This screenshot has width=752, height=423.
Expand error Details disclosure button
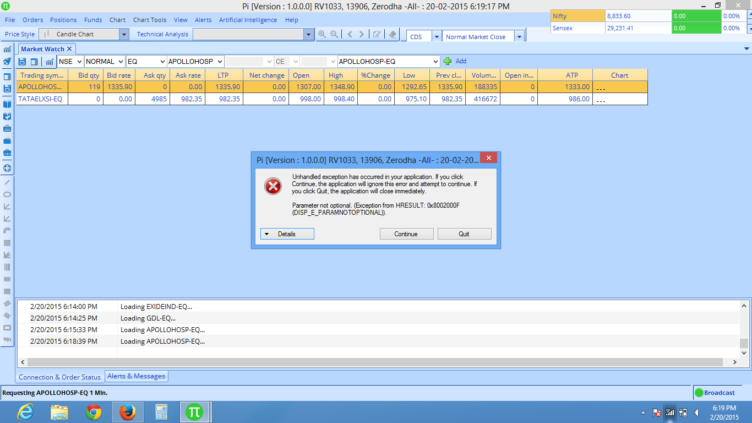pyautogui.click(x=287, y=234)
